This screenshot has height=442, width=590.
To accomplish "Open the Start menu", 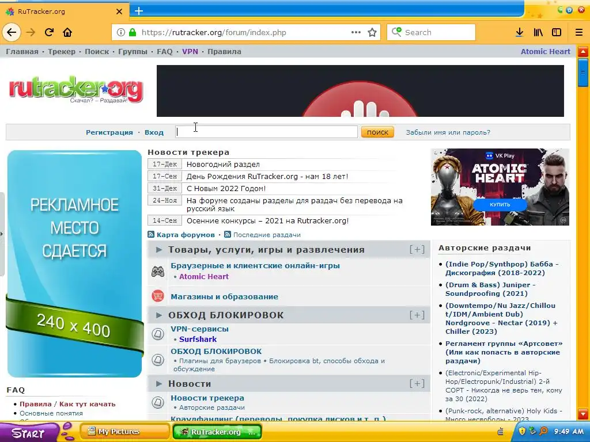I will pos(29,432).
